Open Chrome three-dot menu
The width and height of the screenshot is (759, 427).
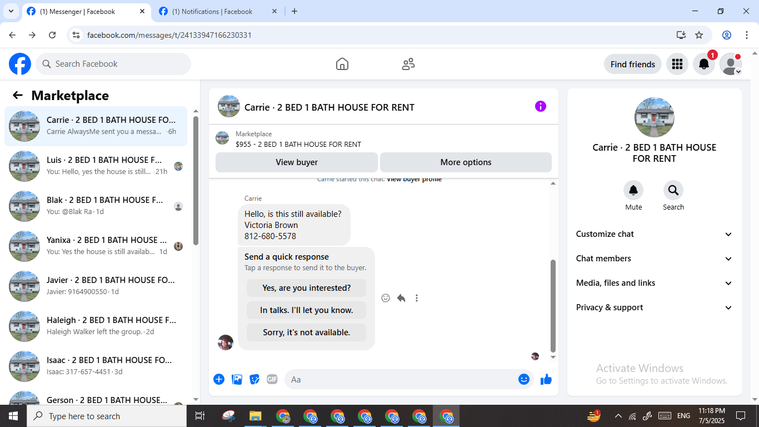747,35
